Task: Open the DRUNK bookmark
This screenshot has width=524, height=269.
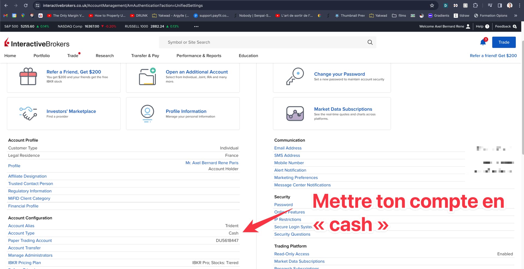Action: tap(139, 16)
